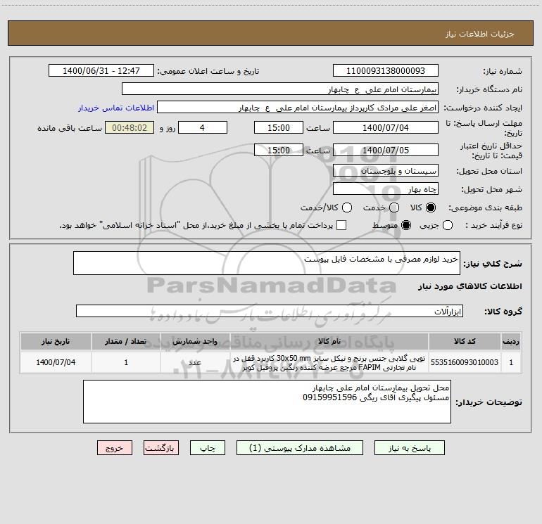Click the remaining time 00:48:02 field
Screen dimensions: 542x524
click(130, 127)
